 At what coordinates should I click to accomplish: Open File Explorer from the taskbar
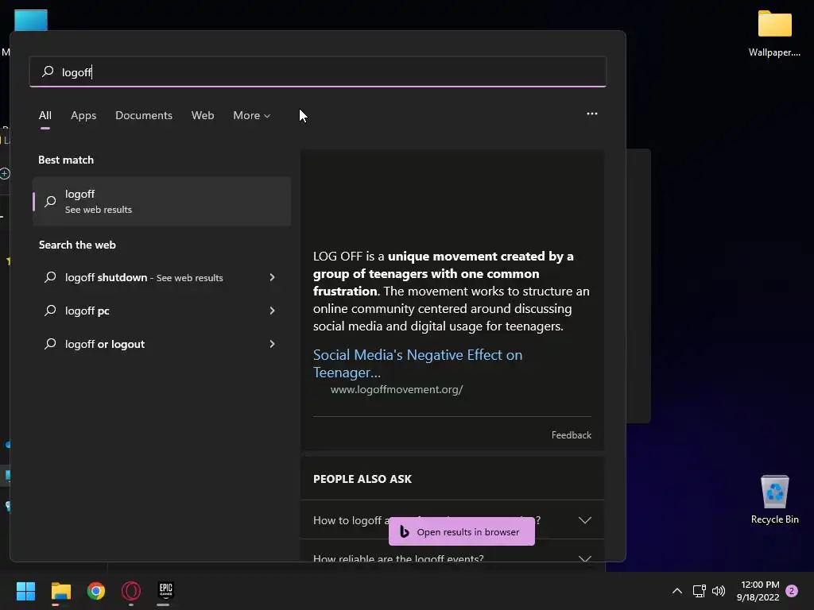pyautogui.click(x=60, y=591)
